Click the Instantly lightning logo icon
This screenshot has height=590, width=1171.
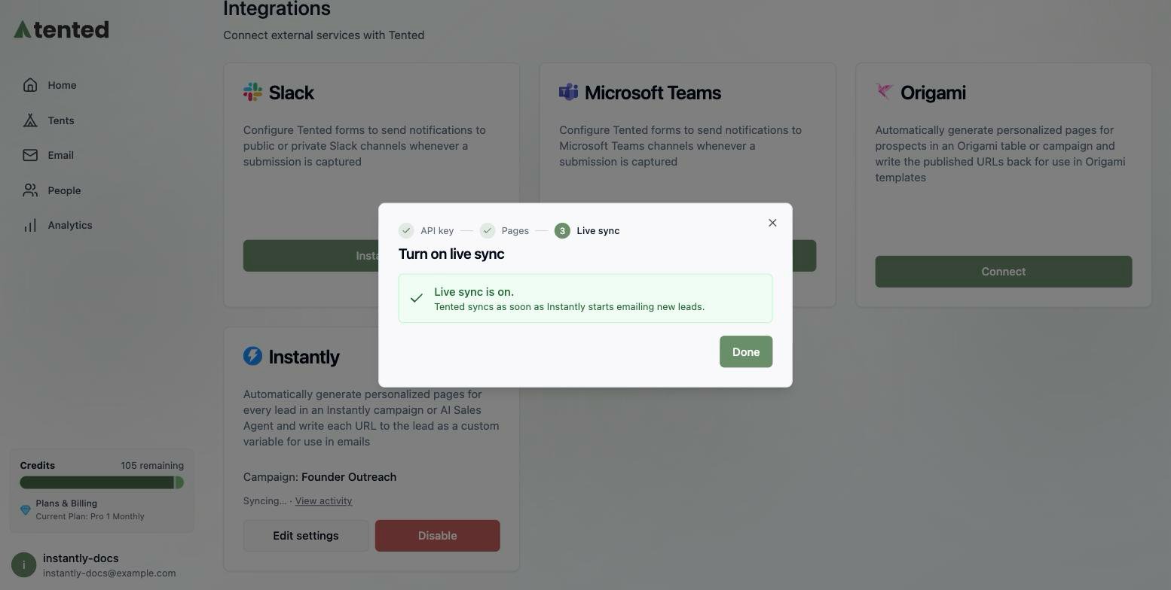point(252,356)
